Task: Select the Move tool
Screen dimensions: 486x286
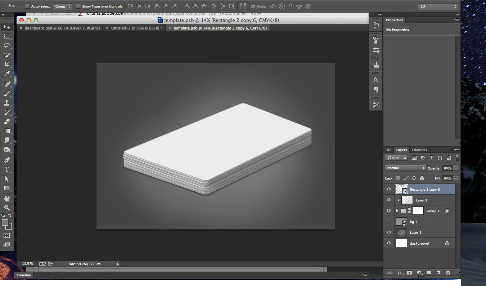Action: [7, 27]
